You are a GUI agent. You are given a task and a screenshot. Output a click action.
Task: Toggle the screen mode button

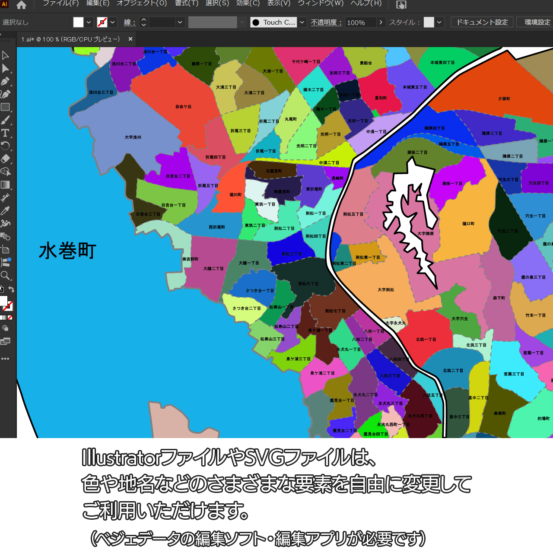pos(5,342)
